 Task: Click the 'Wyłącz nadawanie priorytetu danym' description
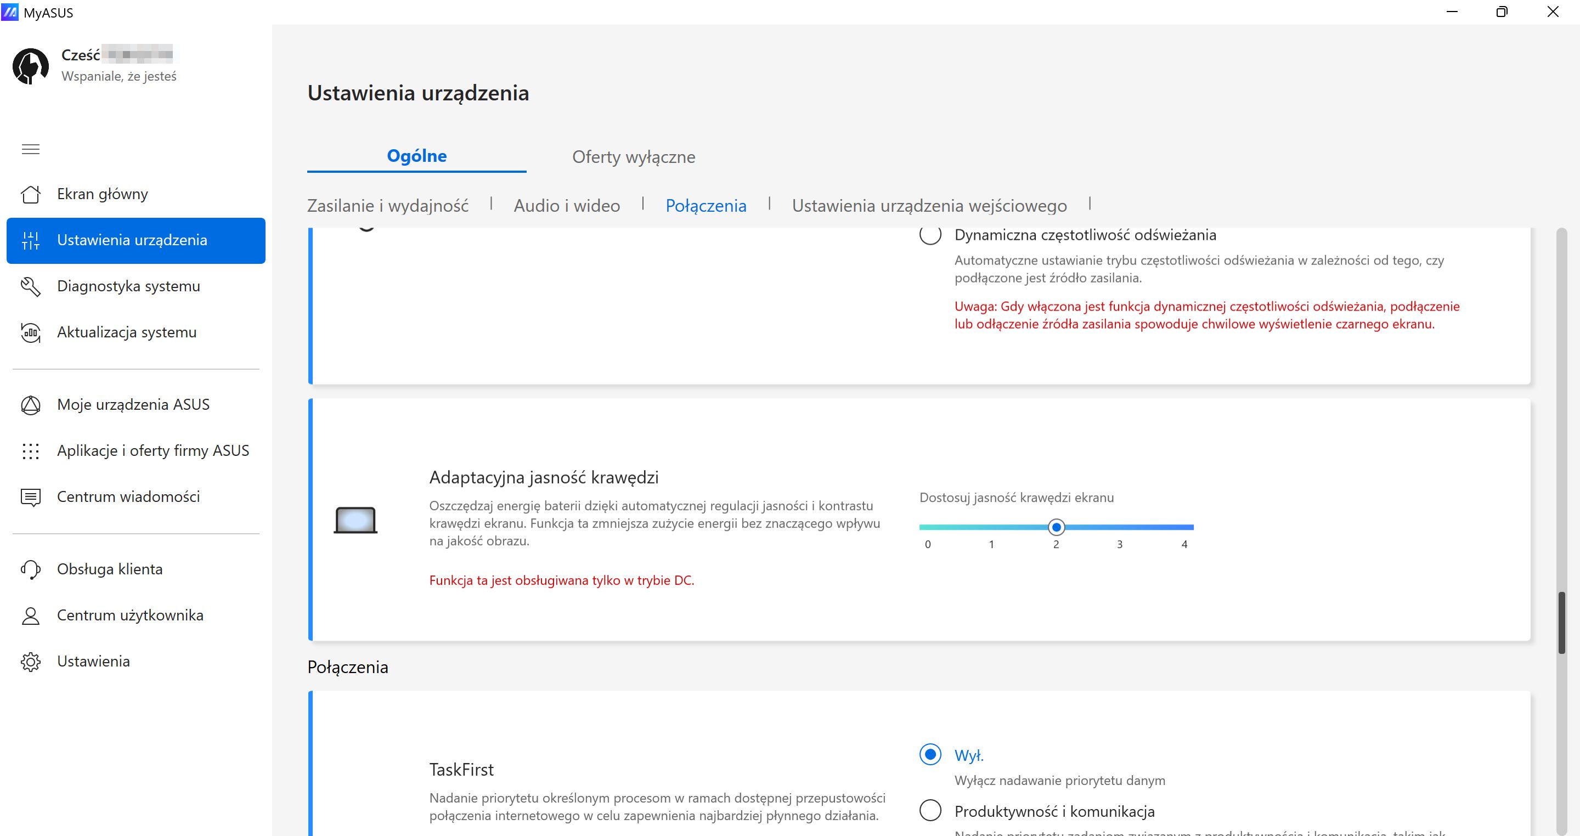click(x=1060, y=780)
